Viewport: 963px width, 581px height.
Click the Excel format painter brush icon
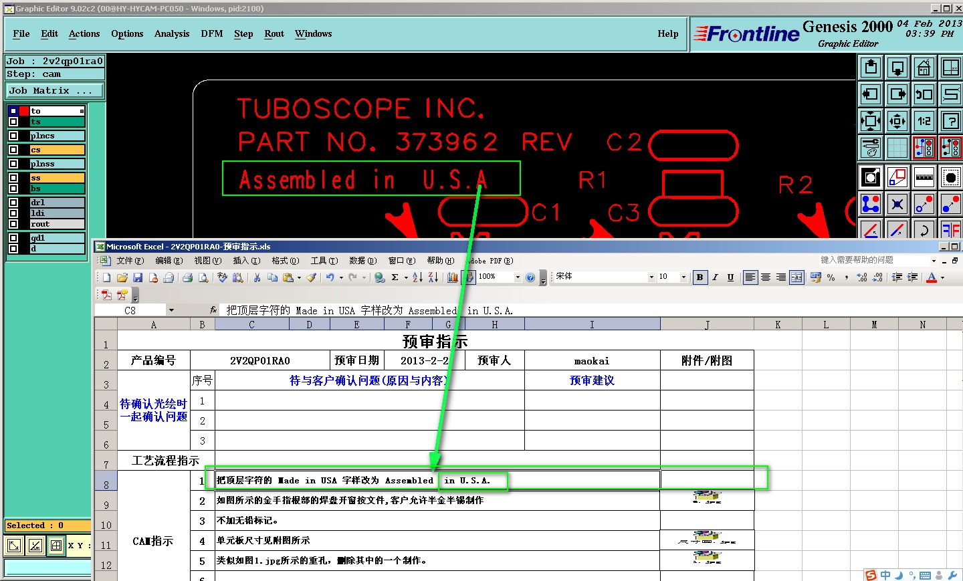312,277
